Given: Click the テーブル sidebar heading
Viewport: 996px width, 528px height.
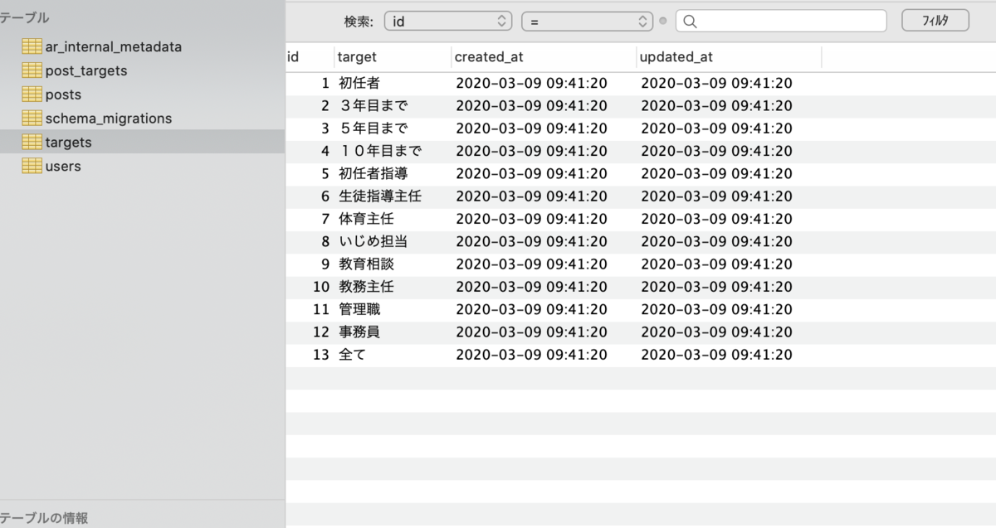Looking at the screenshot, I should click(x=25, y=17).
